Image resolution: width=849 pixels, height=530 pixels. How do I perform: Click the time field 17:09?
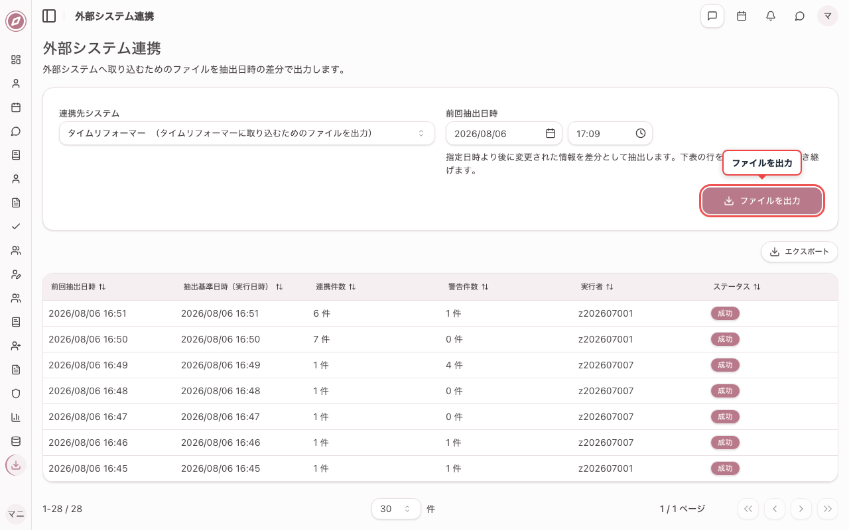pos(610,133)
